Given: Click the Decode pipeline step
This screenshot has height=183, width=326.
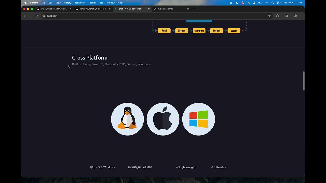Looking at the screenshot, I should [182, 31].
